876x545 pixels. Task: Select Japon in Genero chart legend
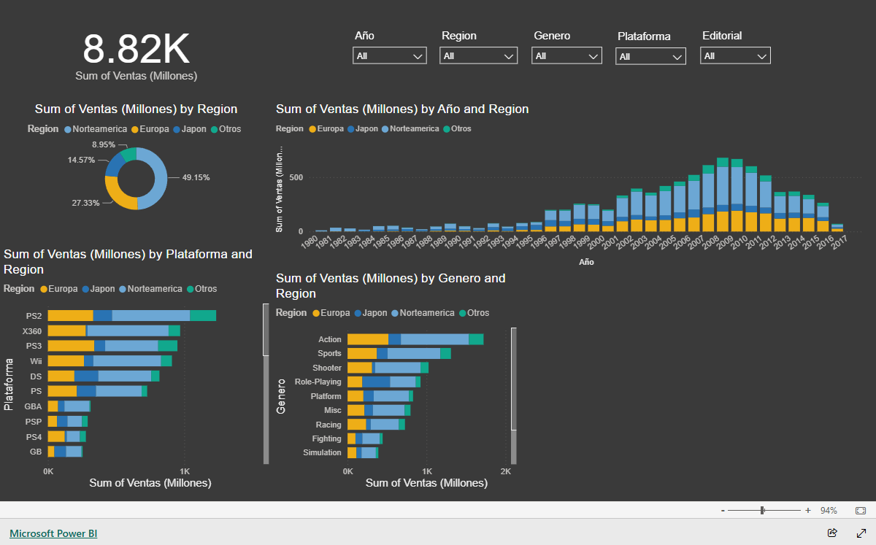click(370, 313)
